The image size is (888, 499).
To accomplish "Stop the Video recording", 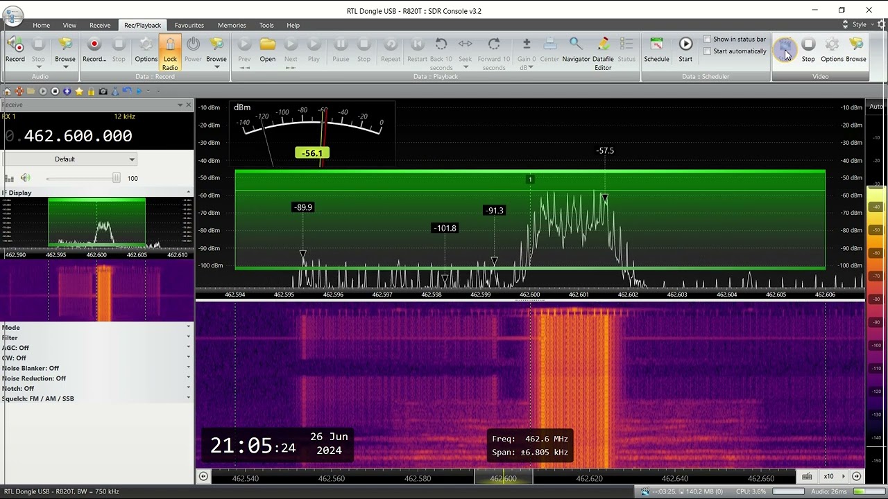I will tap(808, 49).
